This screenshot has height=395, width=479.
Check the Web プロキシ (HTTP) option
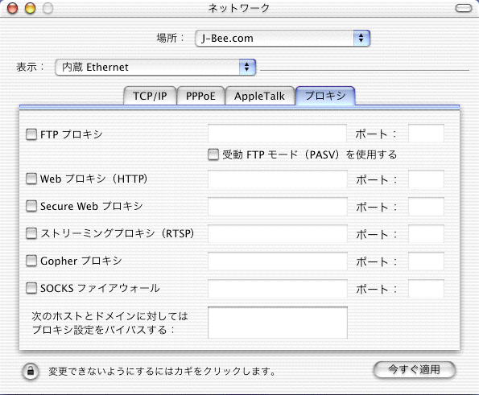tap(31, 179)
